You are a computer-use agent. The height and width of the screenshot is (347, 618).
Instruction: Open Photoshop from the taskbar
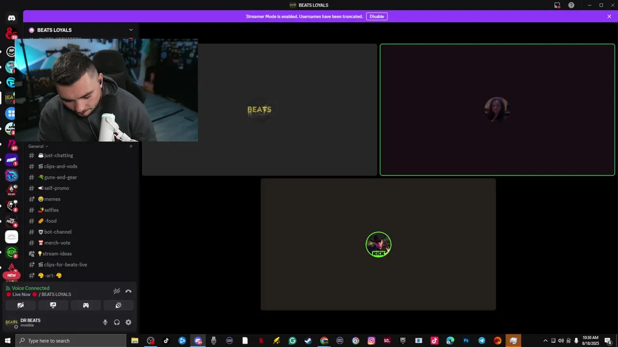tap(466, 341)
